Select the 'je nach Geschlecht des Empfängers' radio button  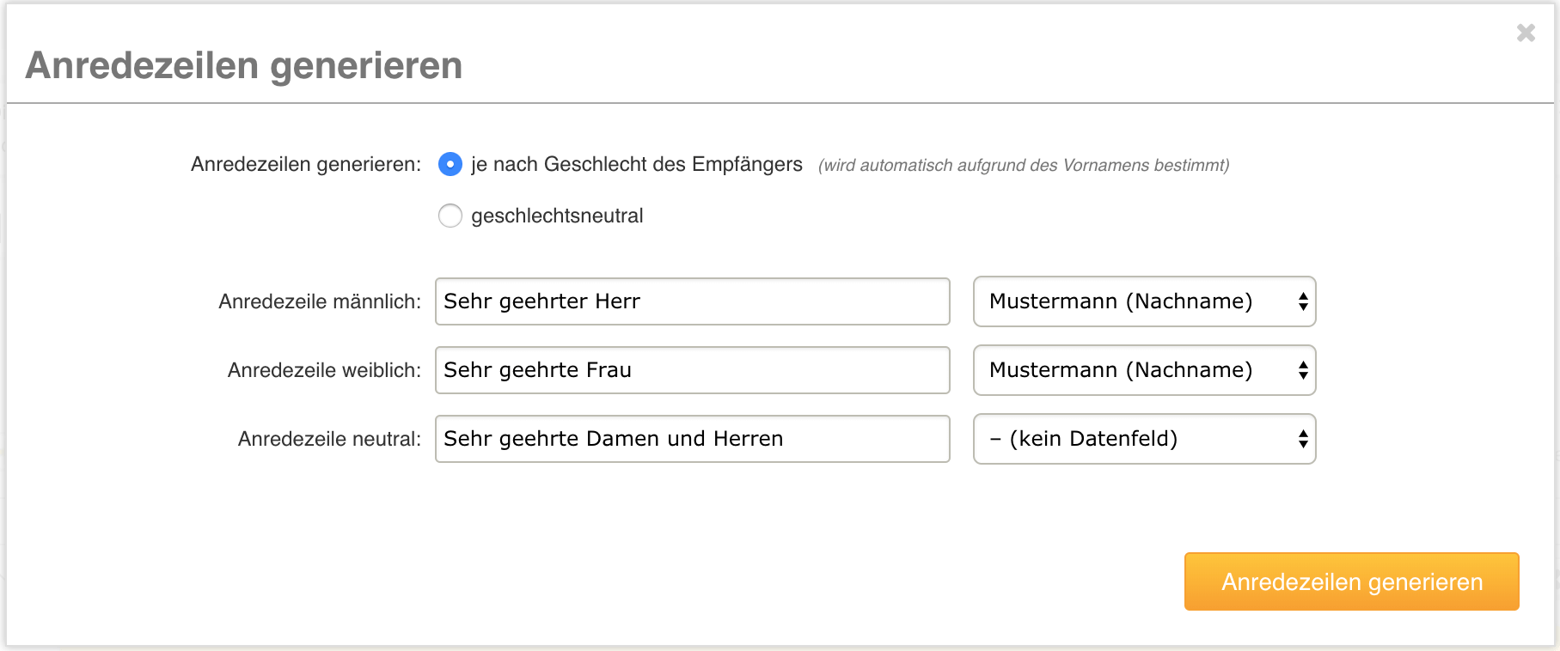(x=450, y=164)
